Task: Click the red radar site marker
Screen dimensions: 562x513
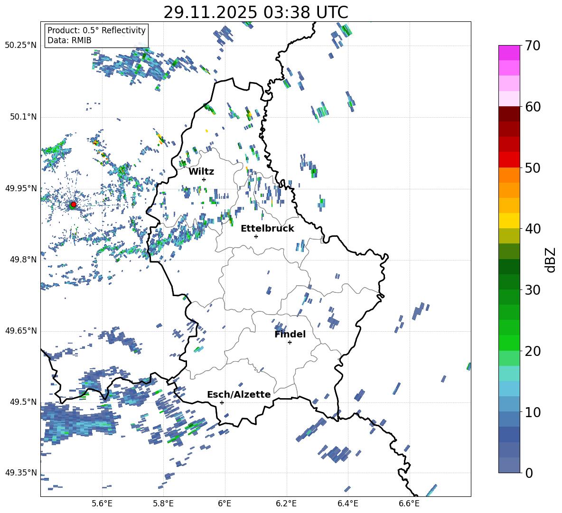Action: 73,205
